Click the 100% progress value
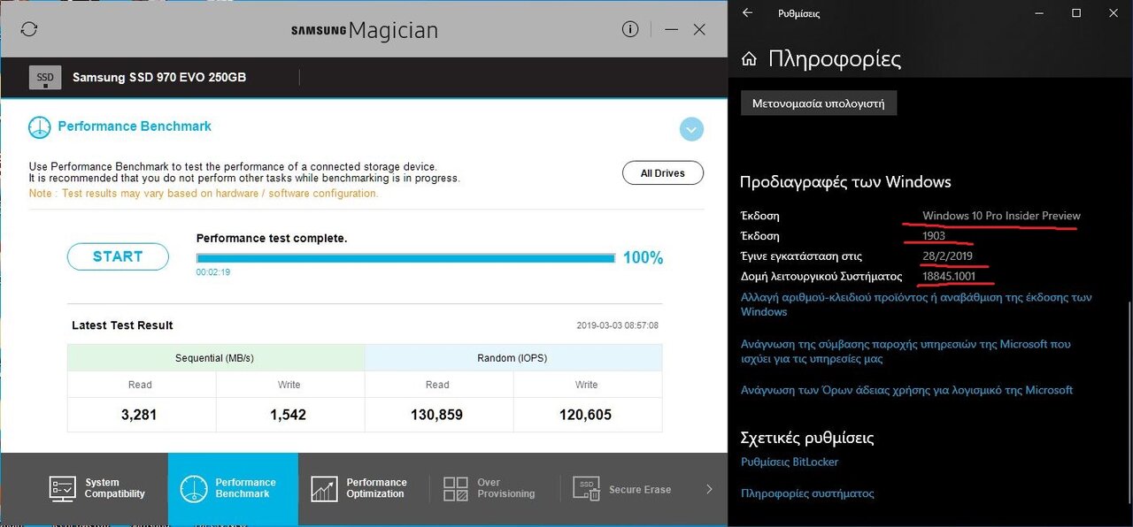The height and width of the screenshot is (527, 1133). point(644,258)
